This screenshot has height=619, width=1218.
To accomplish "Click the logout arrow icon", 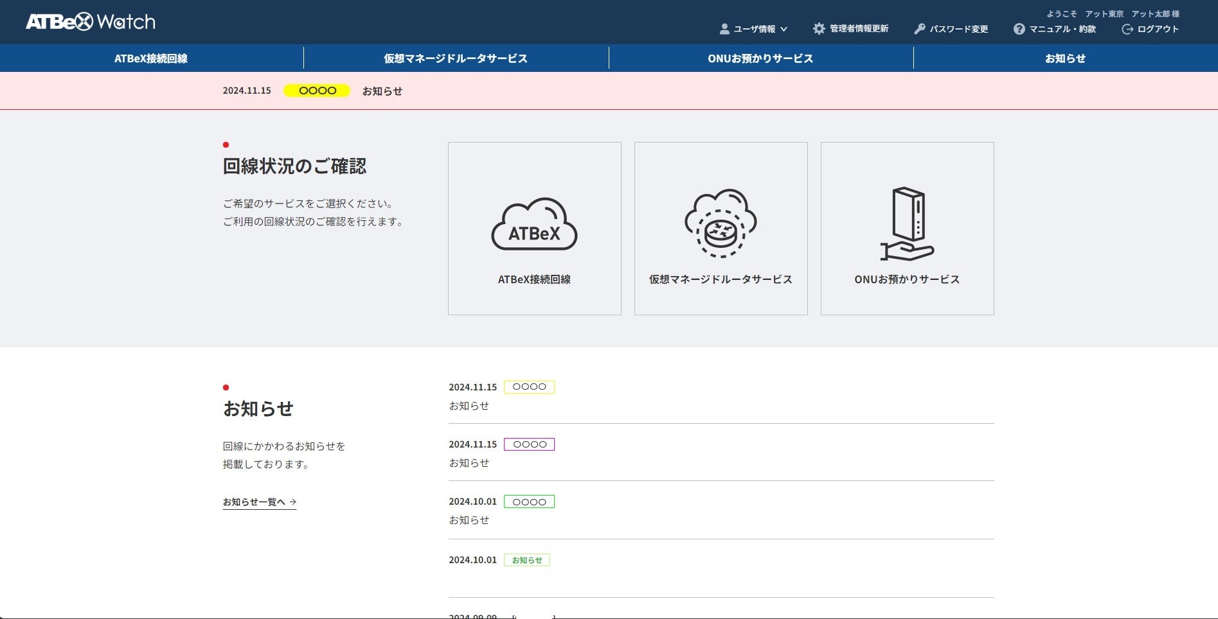I will (1127, 29).
